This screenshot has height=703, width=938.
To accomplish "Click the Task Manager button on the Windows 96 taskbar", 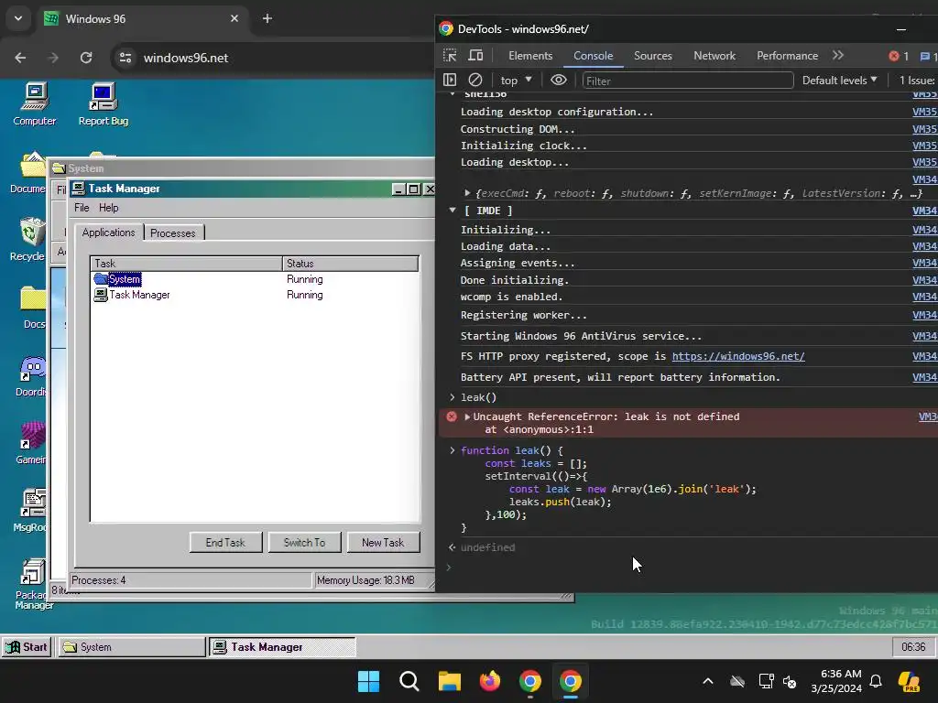I will (282, 647).
